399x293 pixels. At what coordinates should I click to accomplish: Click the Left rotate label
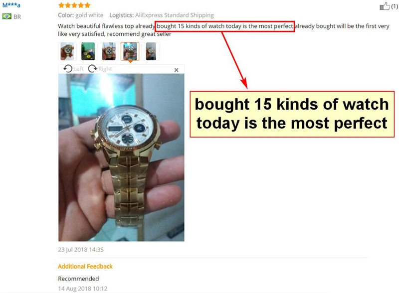78,69
